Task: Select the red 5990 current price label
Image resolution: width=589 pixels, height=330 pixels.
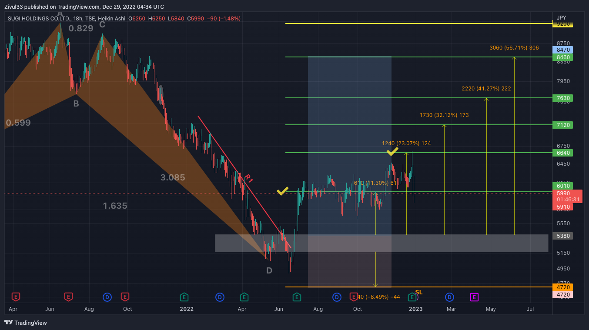Action: [x=563, y=193]
